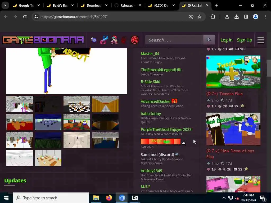Click the site Search input field

[x=174, y=40]
